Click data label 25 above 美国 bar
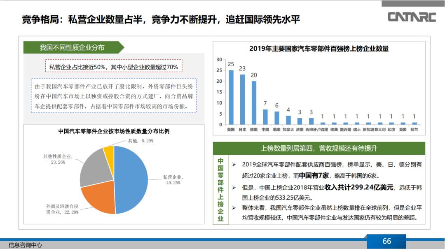This screenshot has height=249, width=445. [x=231, y=64]
